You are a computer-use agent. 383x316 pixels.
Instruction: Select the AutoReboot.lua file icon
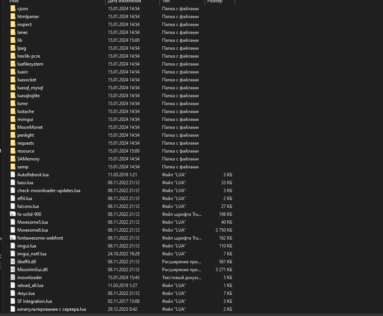coord(13,175)
